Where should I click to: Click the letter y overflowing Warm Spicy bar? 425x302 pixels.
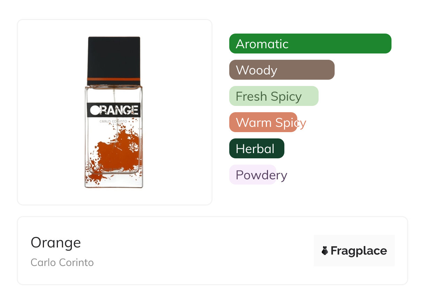point(303,123)
